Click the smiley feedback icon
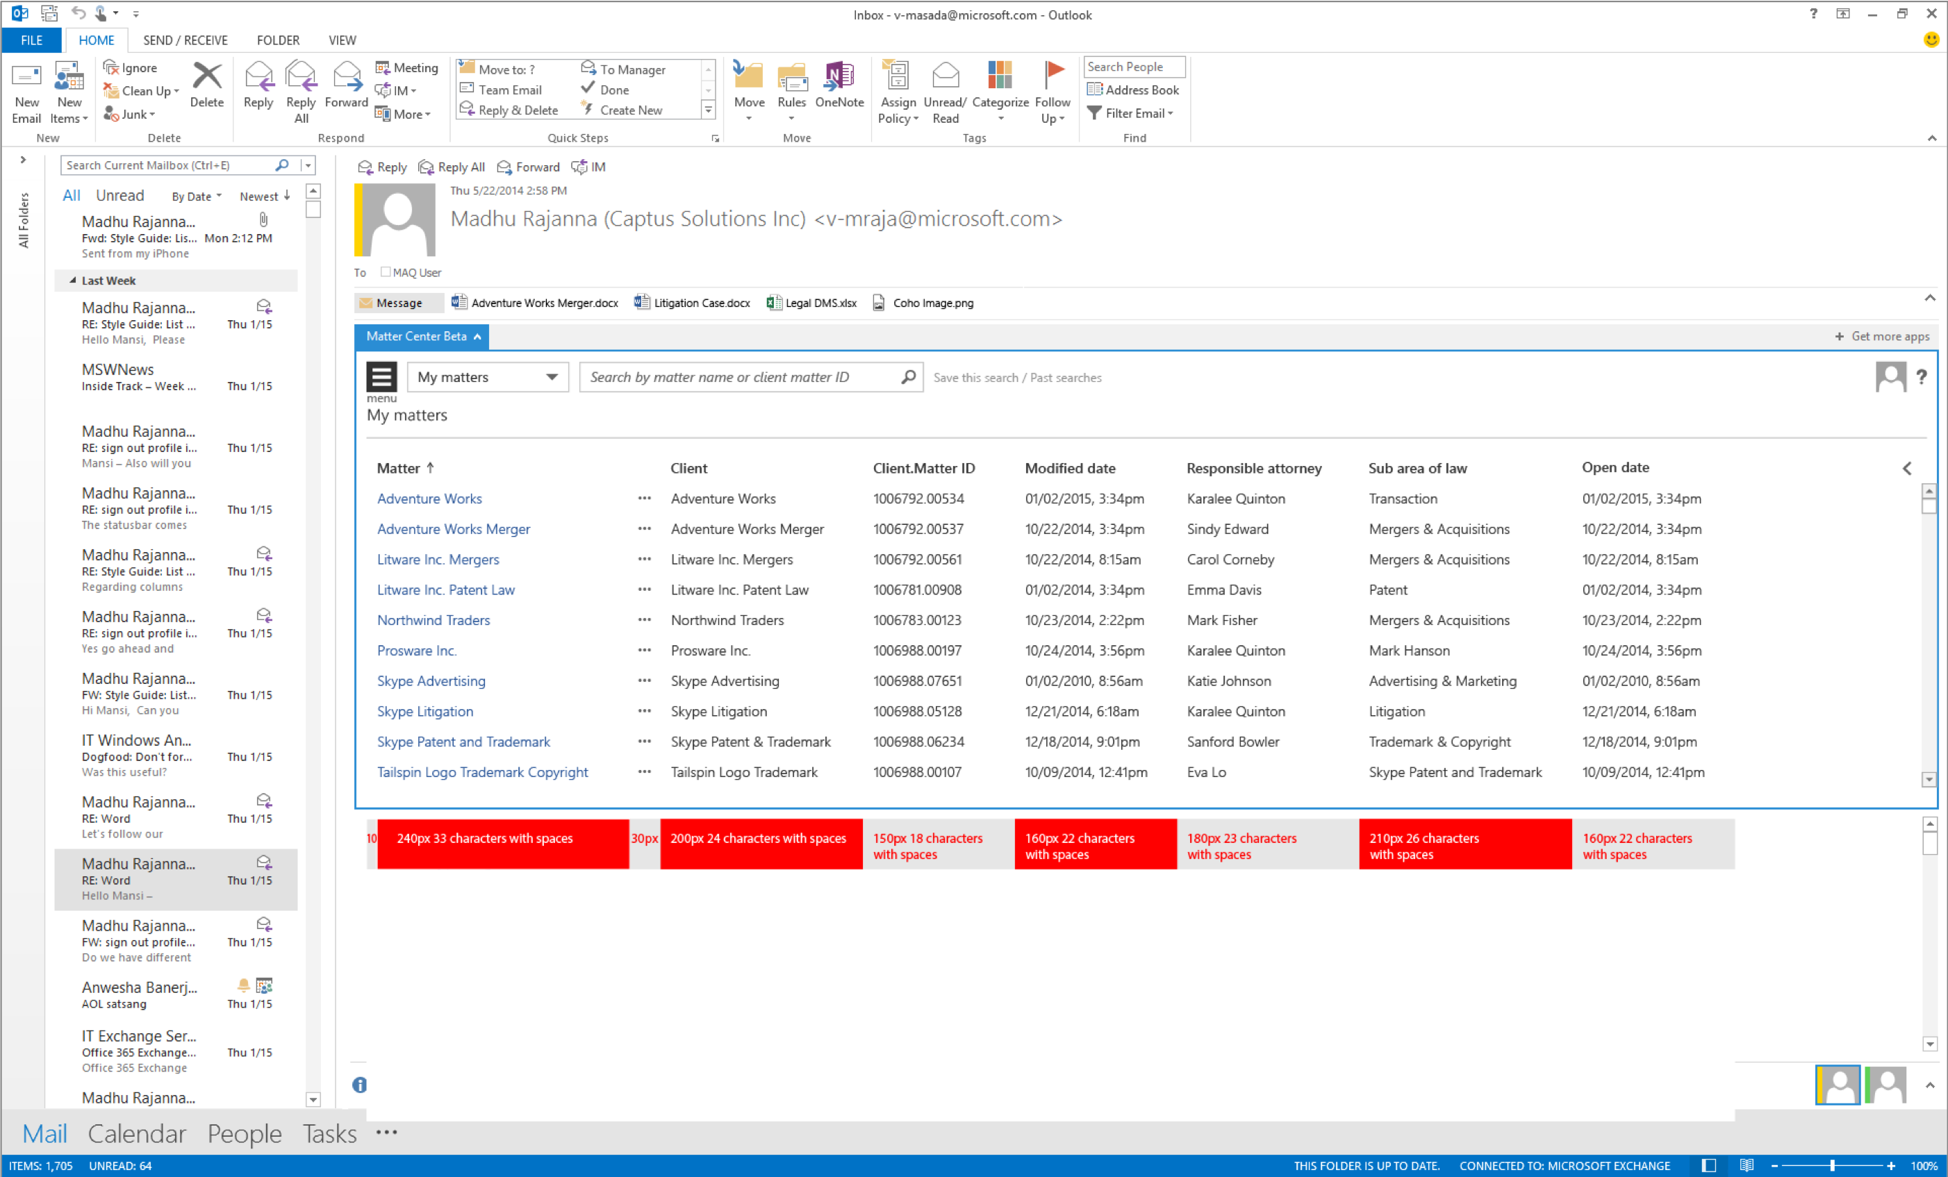1948x1177 pixels. tap(1931, 40)
